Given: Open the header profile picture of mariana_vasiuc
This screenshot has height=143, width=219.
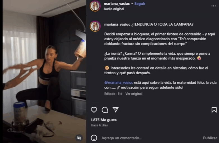Looking at the screenshot, I should pyautogui.click(x=95, y=6).
